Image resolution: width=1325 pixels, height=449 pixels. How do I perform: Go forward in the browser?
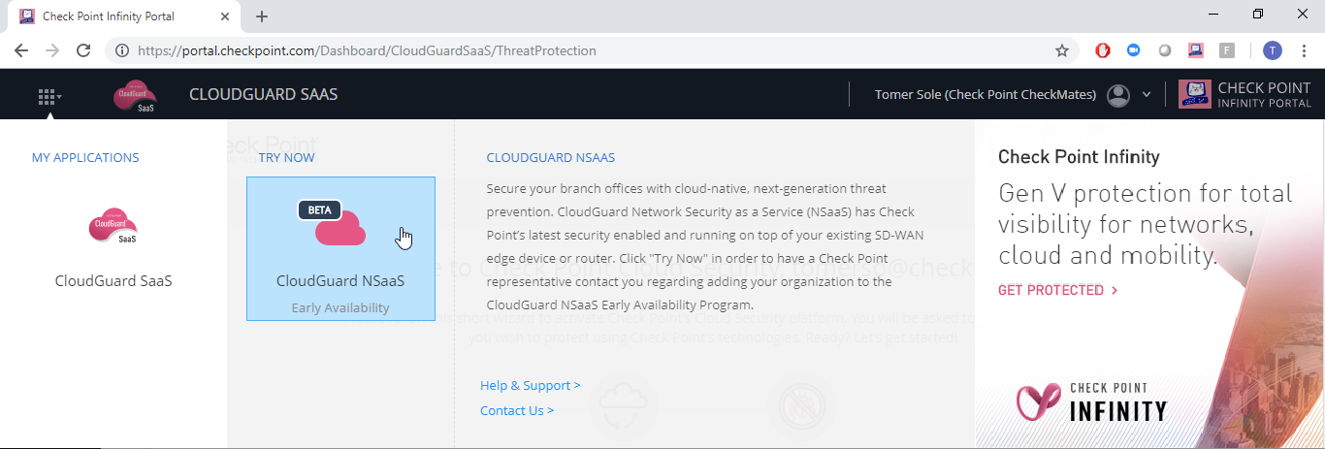tap(52, 50)
